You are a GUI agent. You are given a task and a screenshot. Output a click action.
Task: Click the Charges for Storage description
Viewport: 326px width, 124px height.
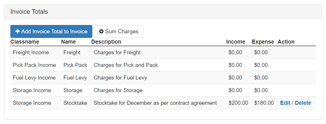pos(118,90)
